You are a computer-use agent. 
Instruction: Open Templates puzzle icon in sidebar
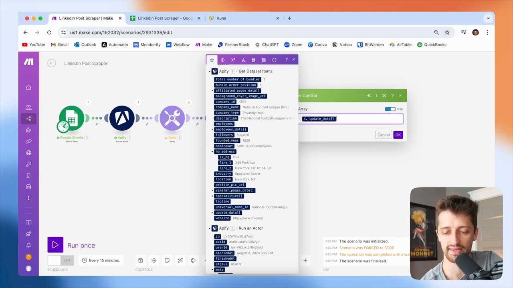[28, 130]
